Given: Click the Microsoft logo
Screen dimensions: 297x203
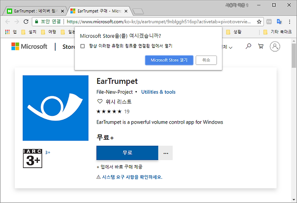Looking at the screenshot, I should 29,46.
